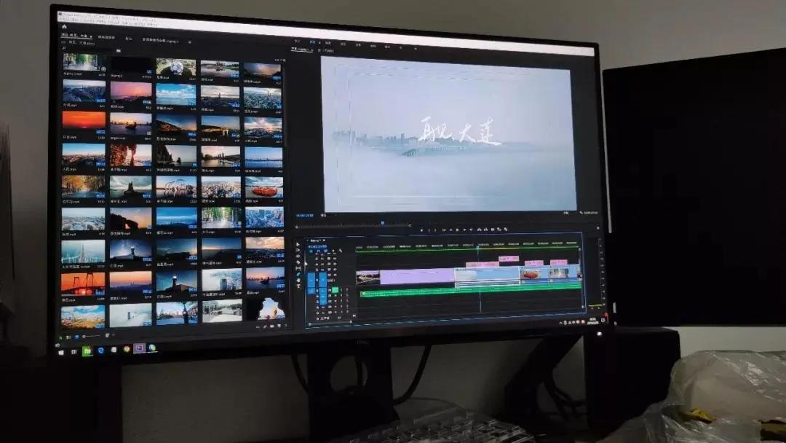The image size is (786, 443).
Task: Select the Selection tool in timeline toolbar
Action: [x=297, y=245]
